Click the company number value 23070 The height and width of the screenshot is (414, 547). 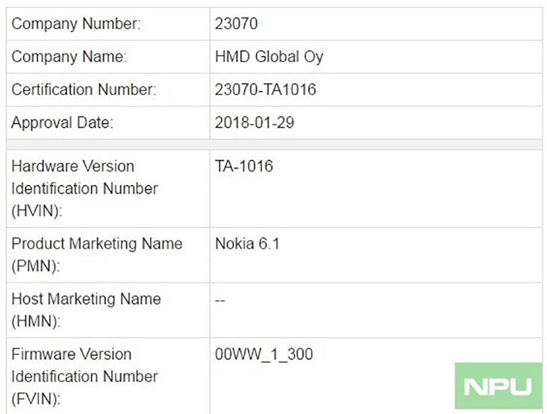[x=236, y=24]
